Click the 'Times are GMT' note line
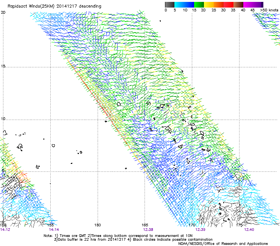 coord(118,236)
